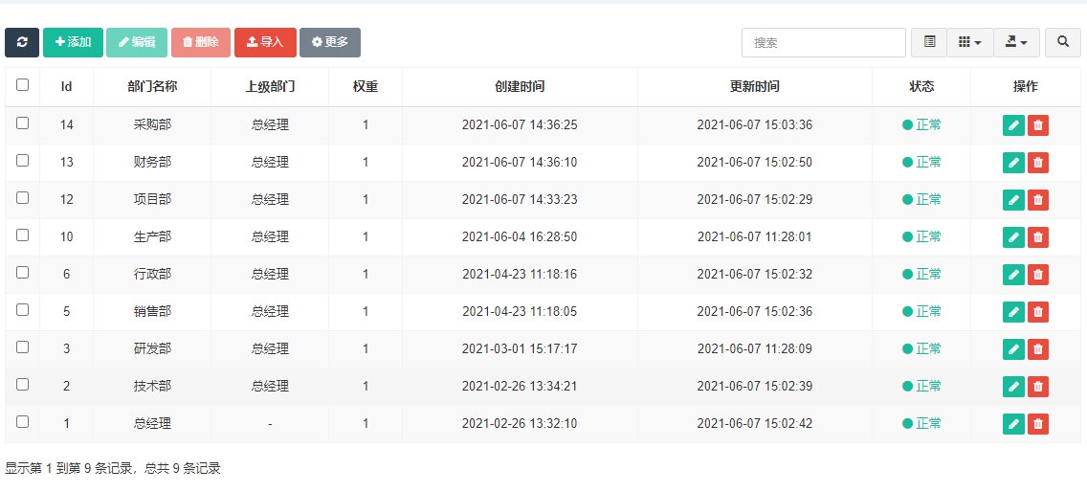This screenshot has width=1087, height=492.
Task: Click the red 导入 button
Action: click(265, 42)
